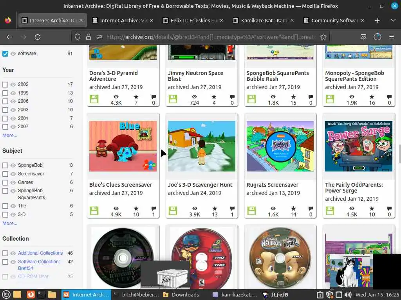Screen dimensions: 401x300
Task: Open Monopoly - SpongeBob SquarePants Edition title
Action: [x=354, y=76]
